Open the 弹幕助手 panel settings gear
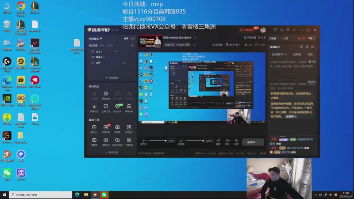This screenshot has height=199, width=354. (307, 47)
